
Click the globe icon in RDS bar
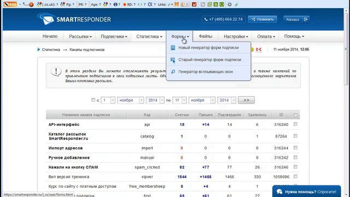[x=115, y=4]
